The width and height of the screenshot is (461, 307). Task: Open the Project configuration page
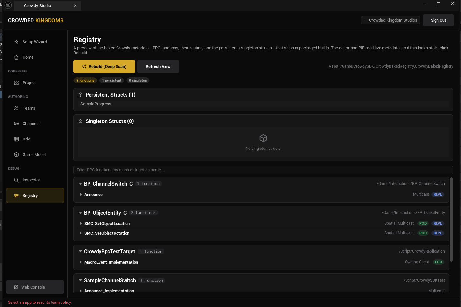[x=35, y=83]
